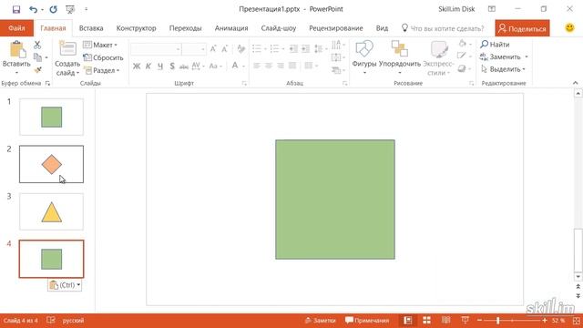Switch to reading view
Screen dimensions: 583x328
coord(445,320)
